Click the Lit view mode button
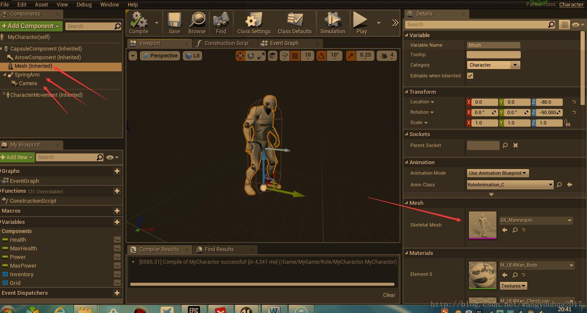The image size is (587, 313). [192, 56]
